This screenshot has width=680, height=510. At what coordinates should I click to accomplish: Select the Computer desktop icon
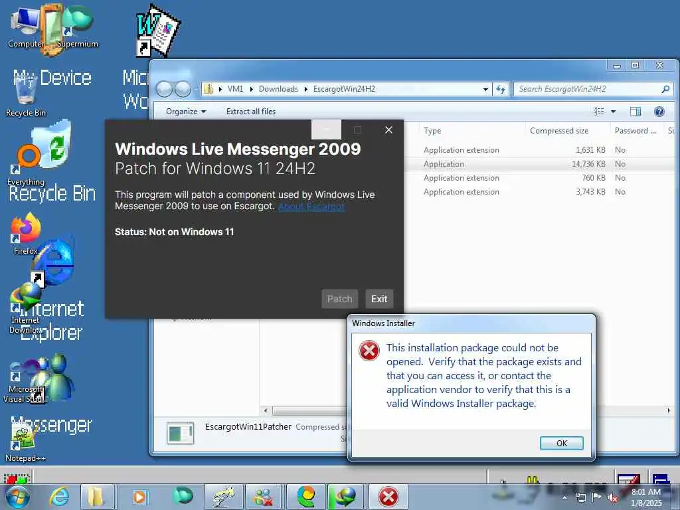click(25, 27)
